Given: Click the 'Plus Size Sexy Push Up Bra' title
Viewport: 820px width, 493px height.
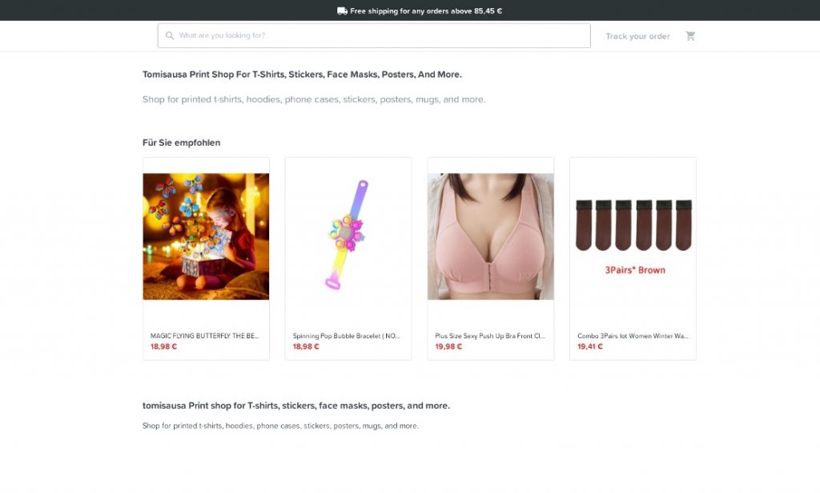Looking at the screenshot, I should coord(489,336).
